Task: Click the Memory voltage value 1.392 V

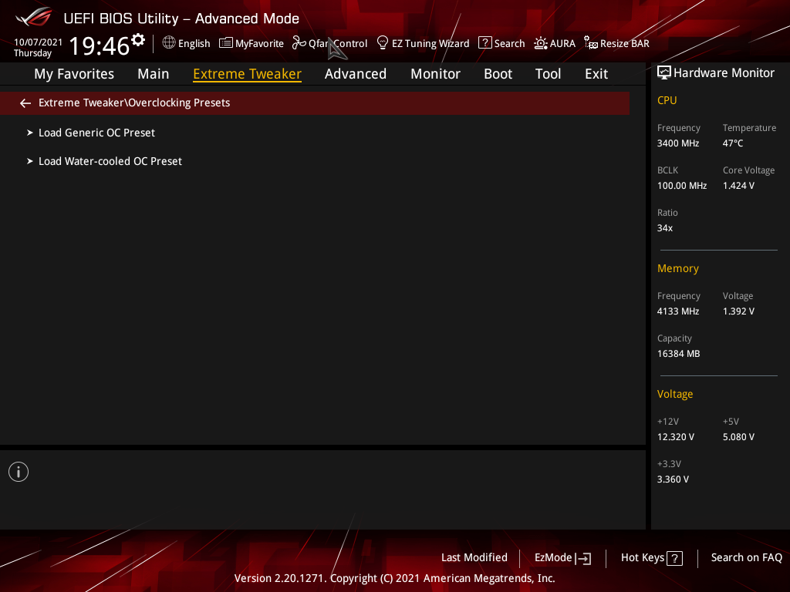Action: 738,311
